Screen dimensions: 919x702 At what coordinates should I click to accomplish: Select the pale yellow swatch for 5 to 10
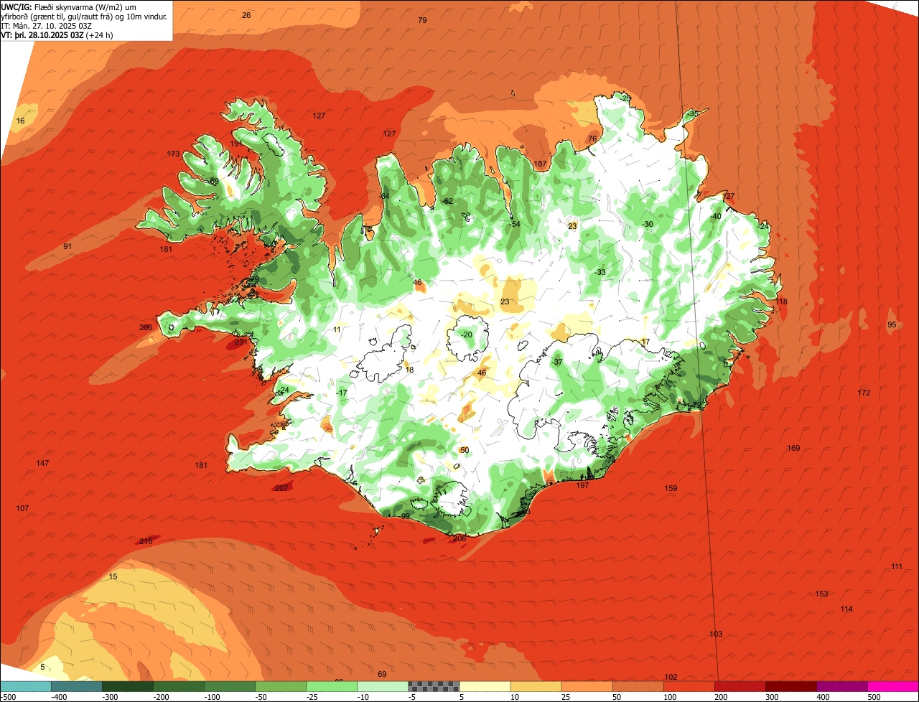(x=485, y=686)
